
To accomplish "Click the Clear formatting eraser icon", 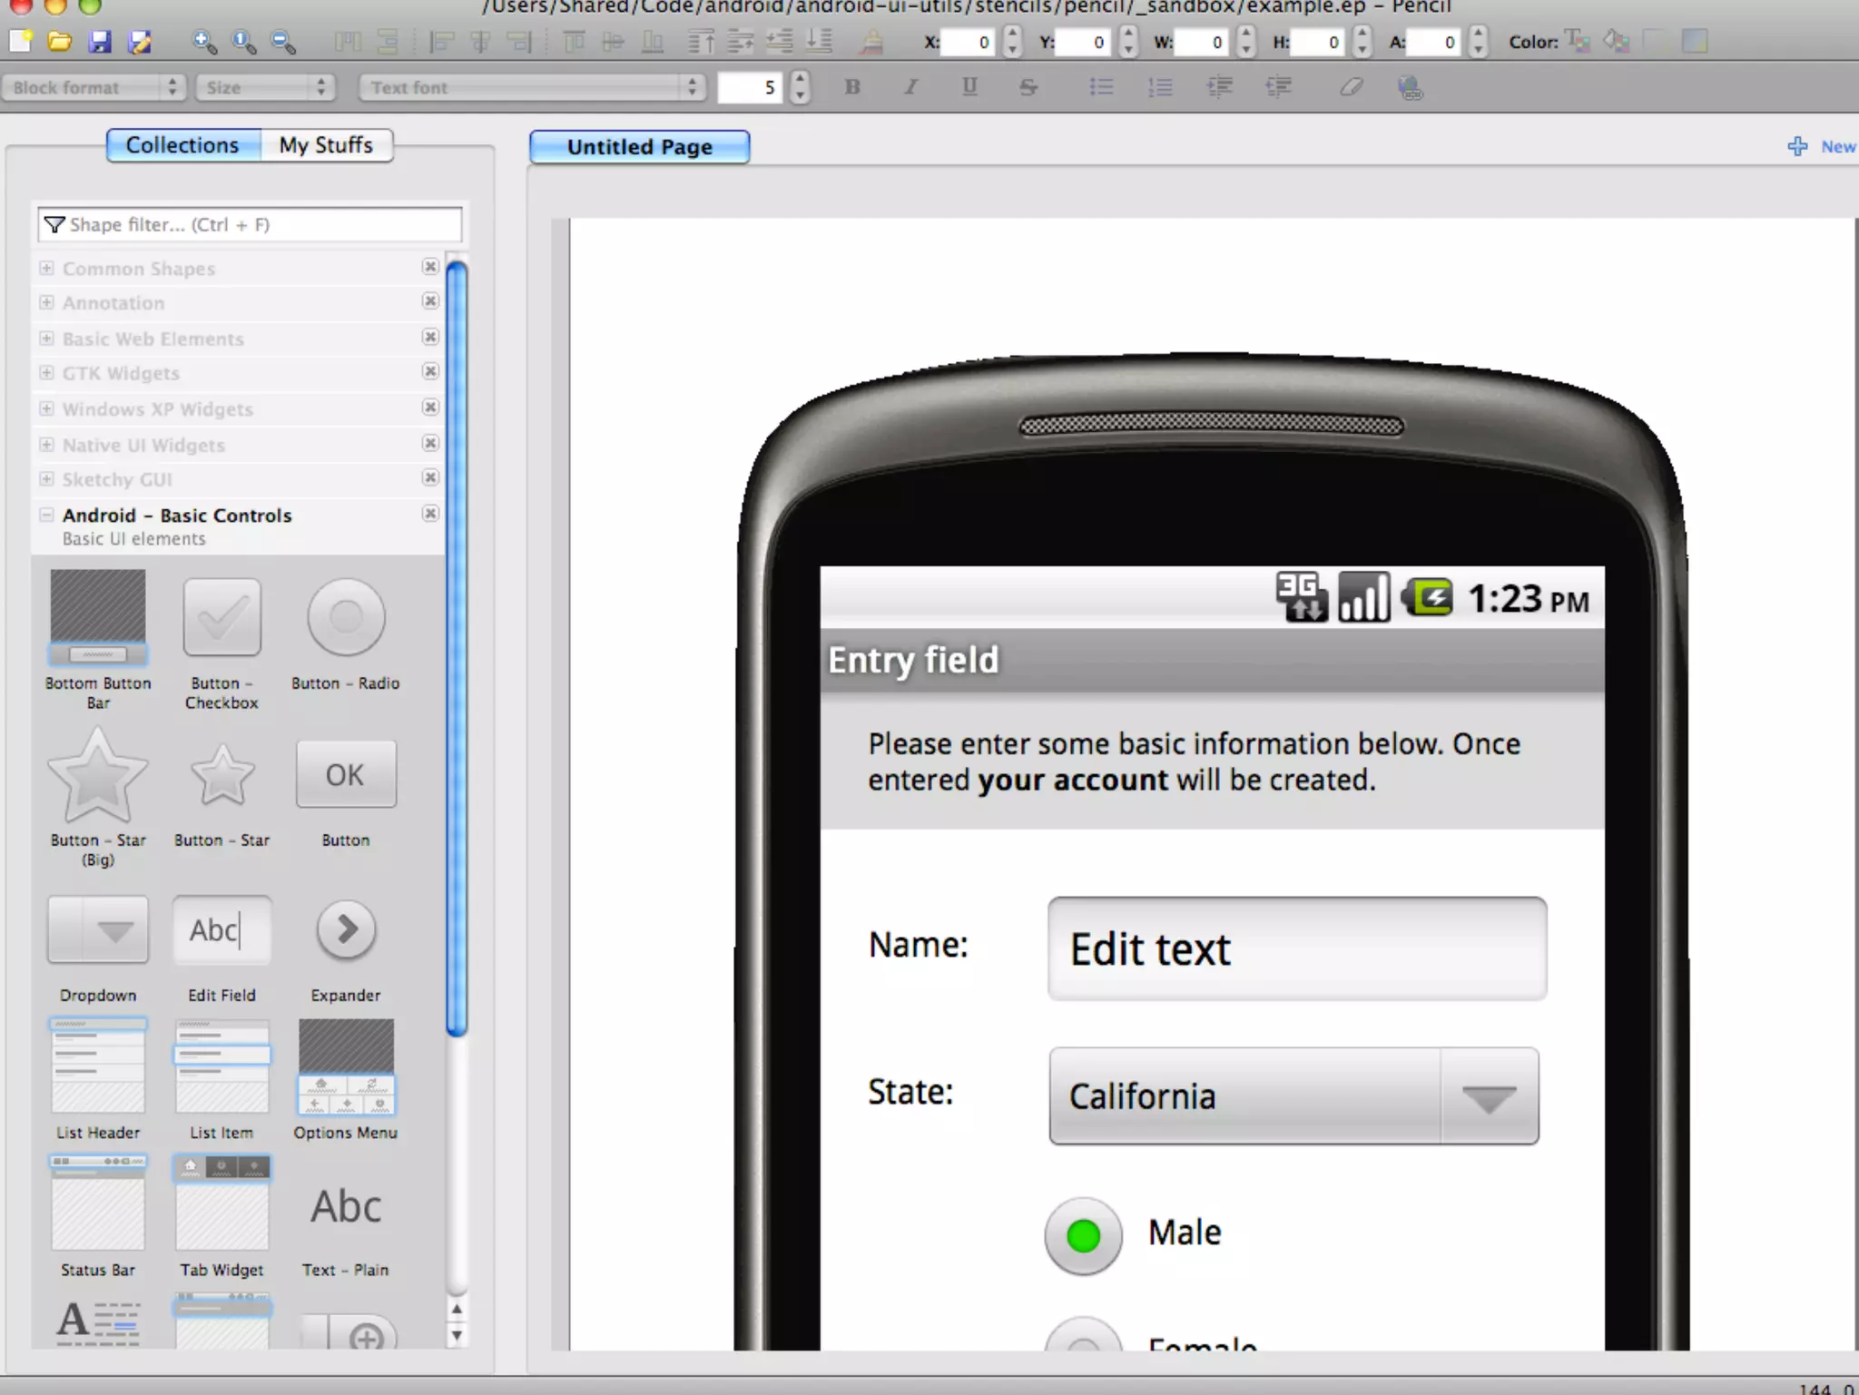I will point(1351,88).
